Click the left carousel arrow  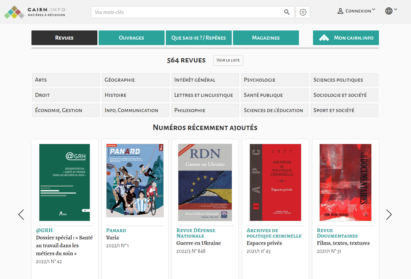click(x=21, y=214)
